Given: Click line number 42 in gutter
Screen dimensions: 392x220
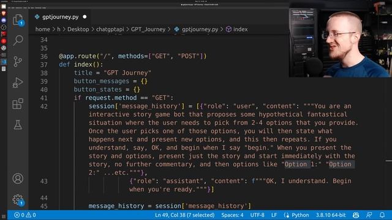Looking at the screenshot, I should pos(43,106).
